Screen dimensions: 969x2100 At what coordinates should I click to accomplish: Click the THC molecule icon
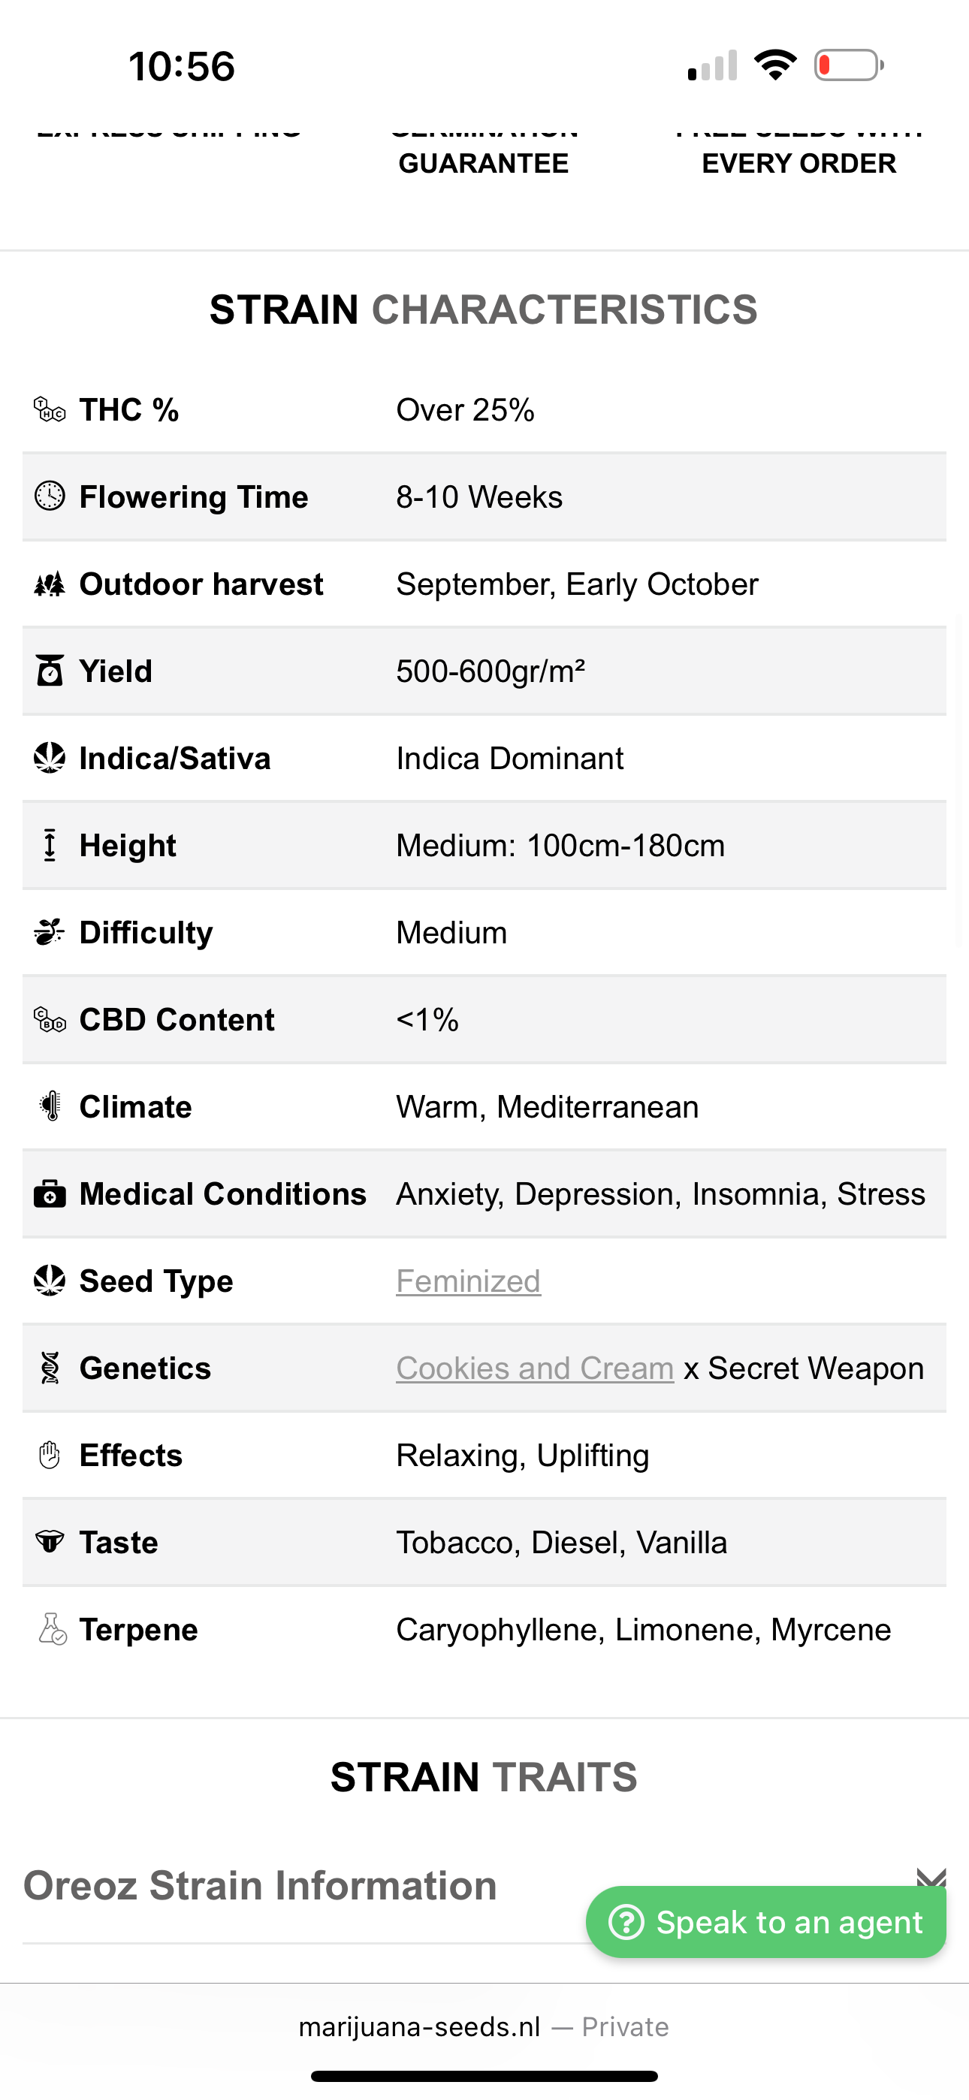tap(49, 409)
